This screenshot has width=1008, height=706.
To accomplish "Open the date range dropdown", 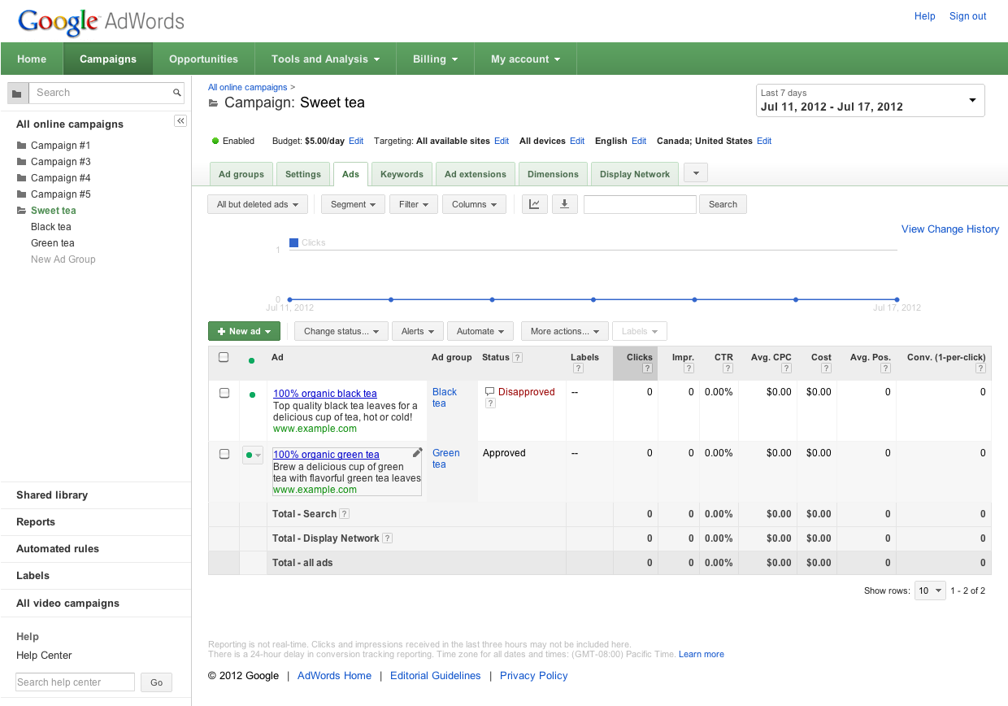I will point(871,100).
